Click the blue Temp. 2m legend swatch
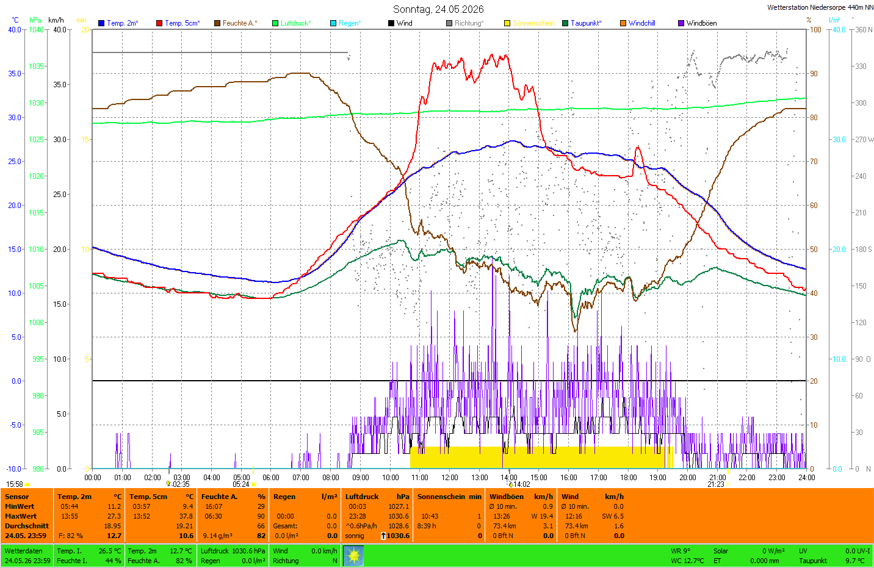This screenshot has width=874, height=568. pos(101,23)
